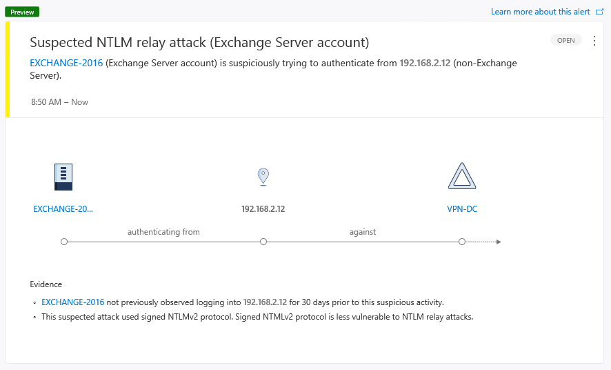611x370 pixels.
Task: Click the Exchange server computer icon
Action: pos(63,177)
